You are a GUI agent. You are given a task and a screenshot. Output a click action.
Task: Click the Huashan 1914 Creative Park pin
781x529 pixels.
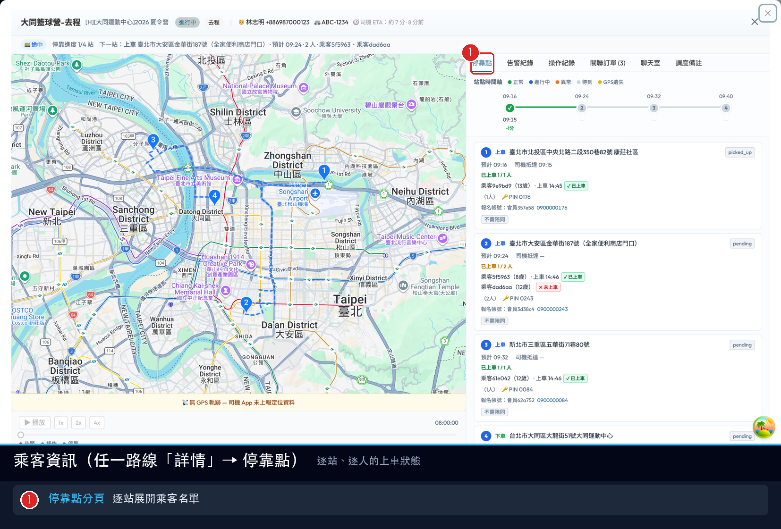pos(251,265)
